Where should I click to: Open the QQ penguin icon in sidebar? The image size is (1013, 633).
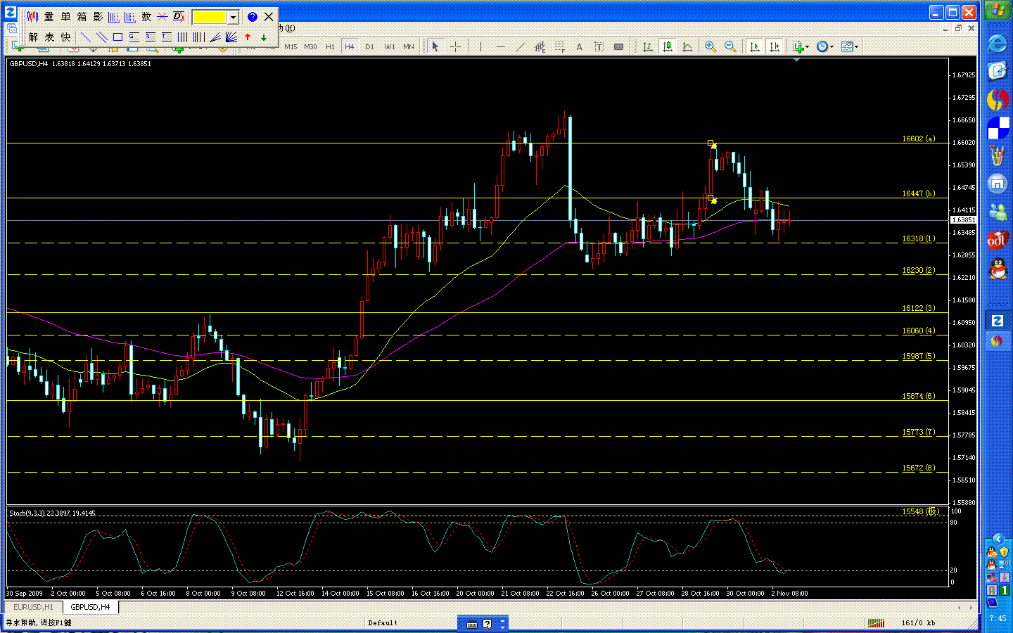pyautogui.click(x=998, y=268)
